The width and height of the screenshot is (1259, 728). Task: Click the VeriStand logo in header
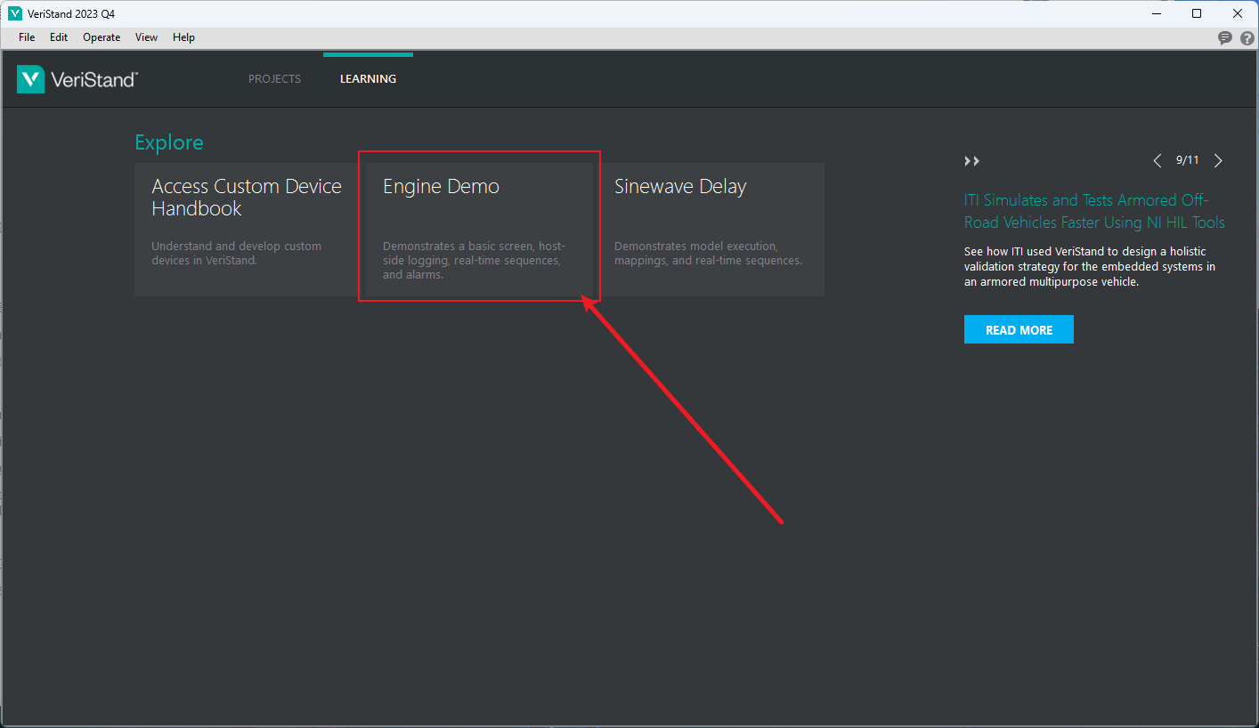[77, 79]
